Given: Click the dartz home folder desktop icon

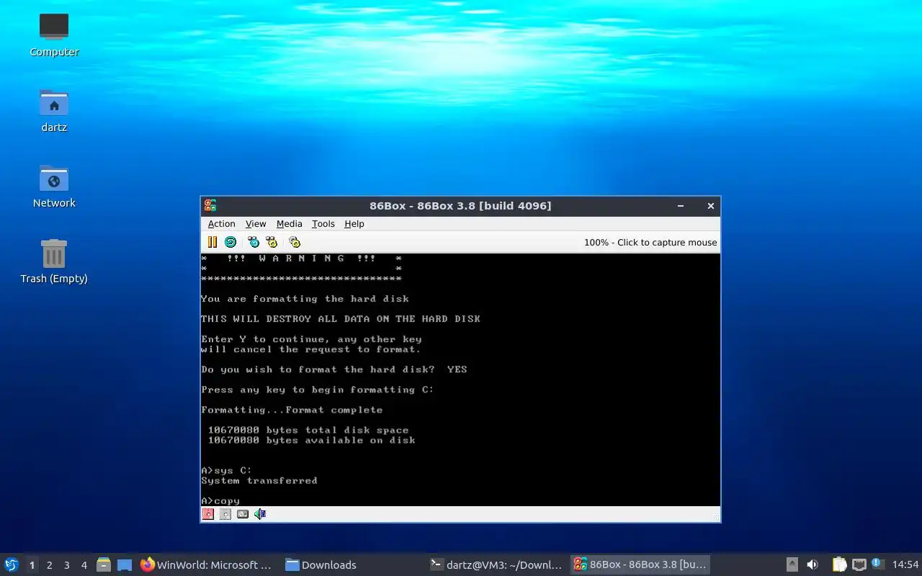Looking at the screenshot, I should [54, 111].
